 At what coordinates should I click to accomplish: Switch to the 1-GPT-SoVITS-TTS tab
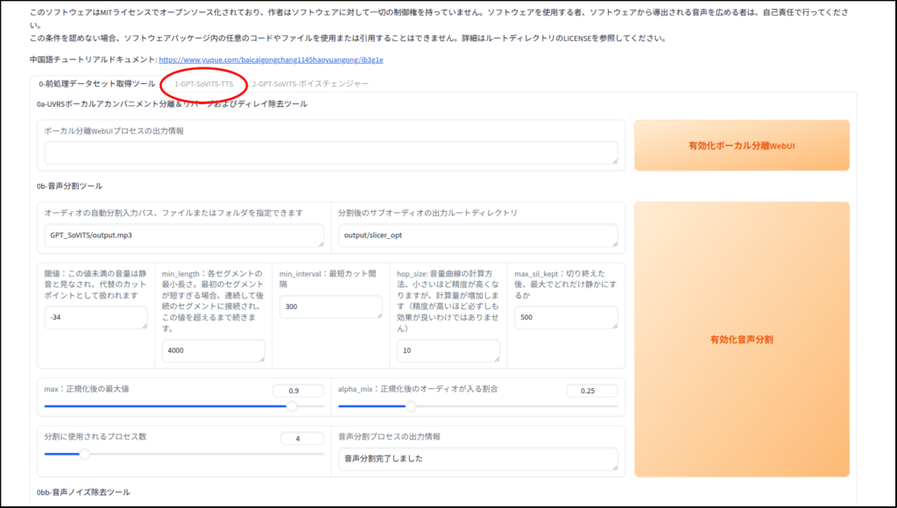point(203,84)
